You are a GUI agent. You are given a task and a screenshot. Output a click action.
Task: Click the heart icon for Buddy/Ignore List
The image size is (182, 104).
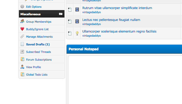click(22, 29)
